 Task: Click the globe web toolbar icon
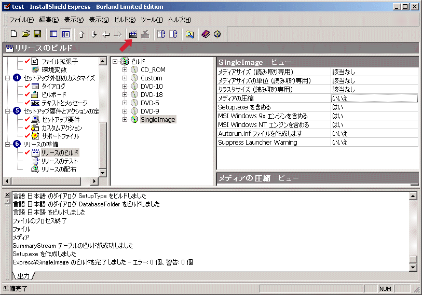[x=217, y=34]
